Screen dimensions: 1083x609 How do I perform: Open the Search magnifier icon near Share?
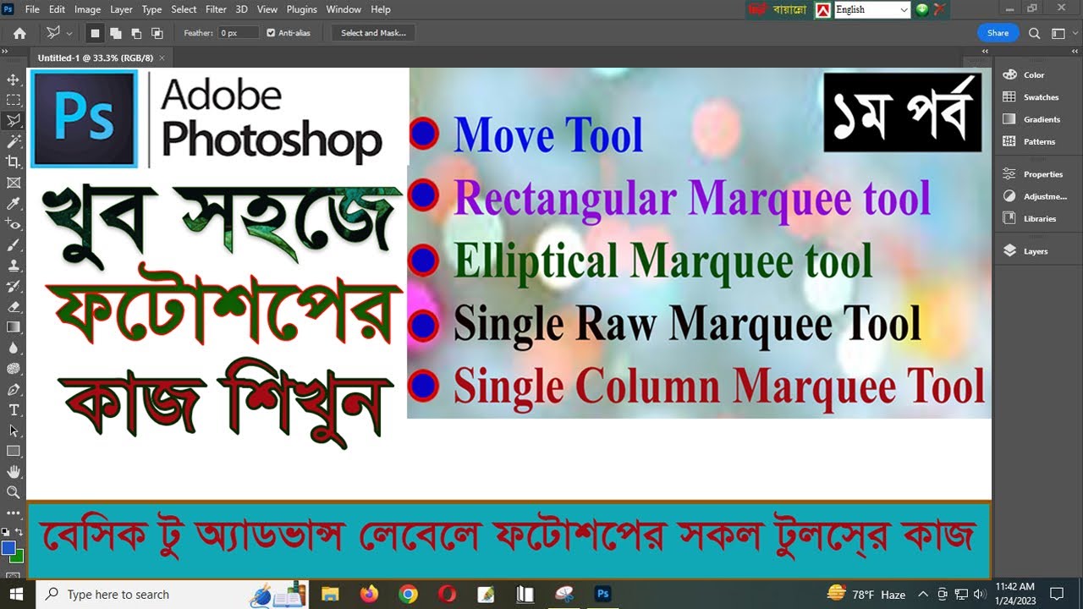[1034, 33]
